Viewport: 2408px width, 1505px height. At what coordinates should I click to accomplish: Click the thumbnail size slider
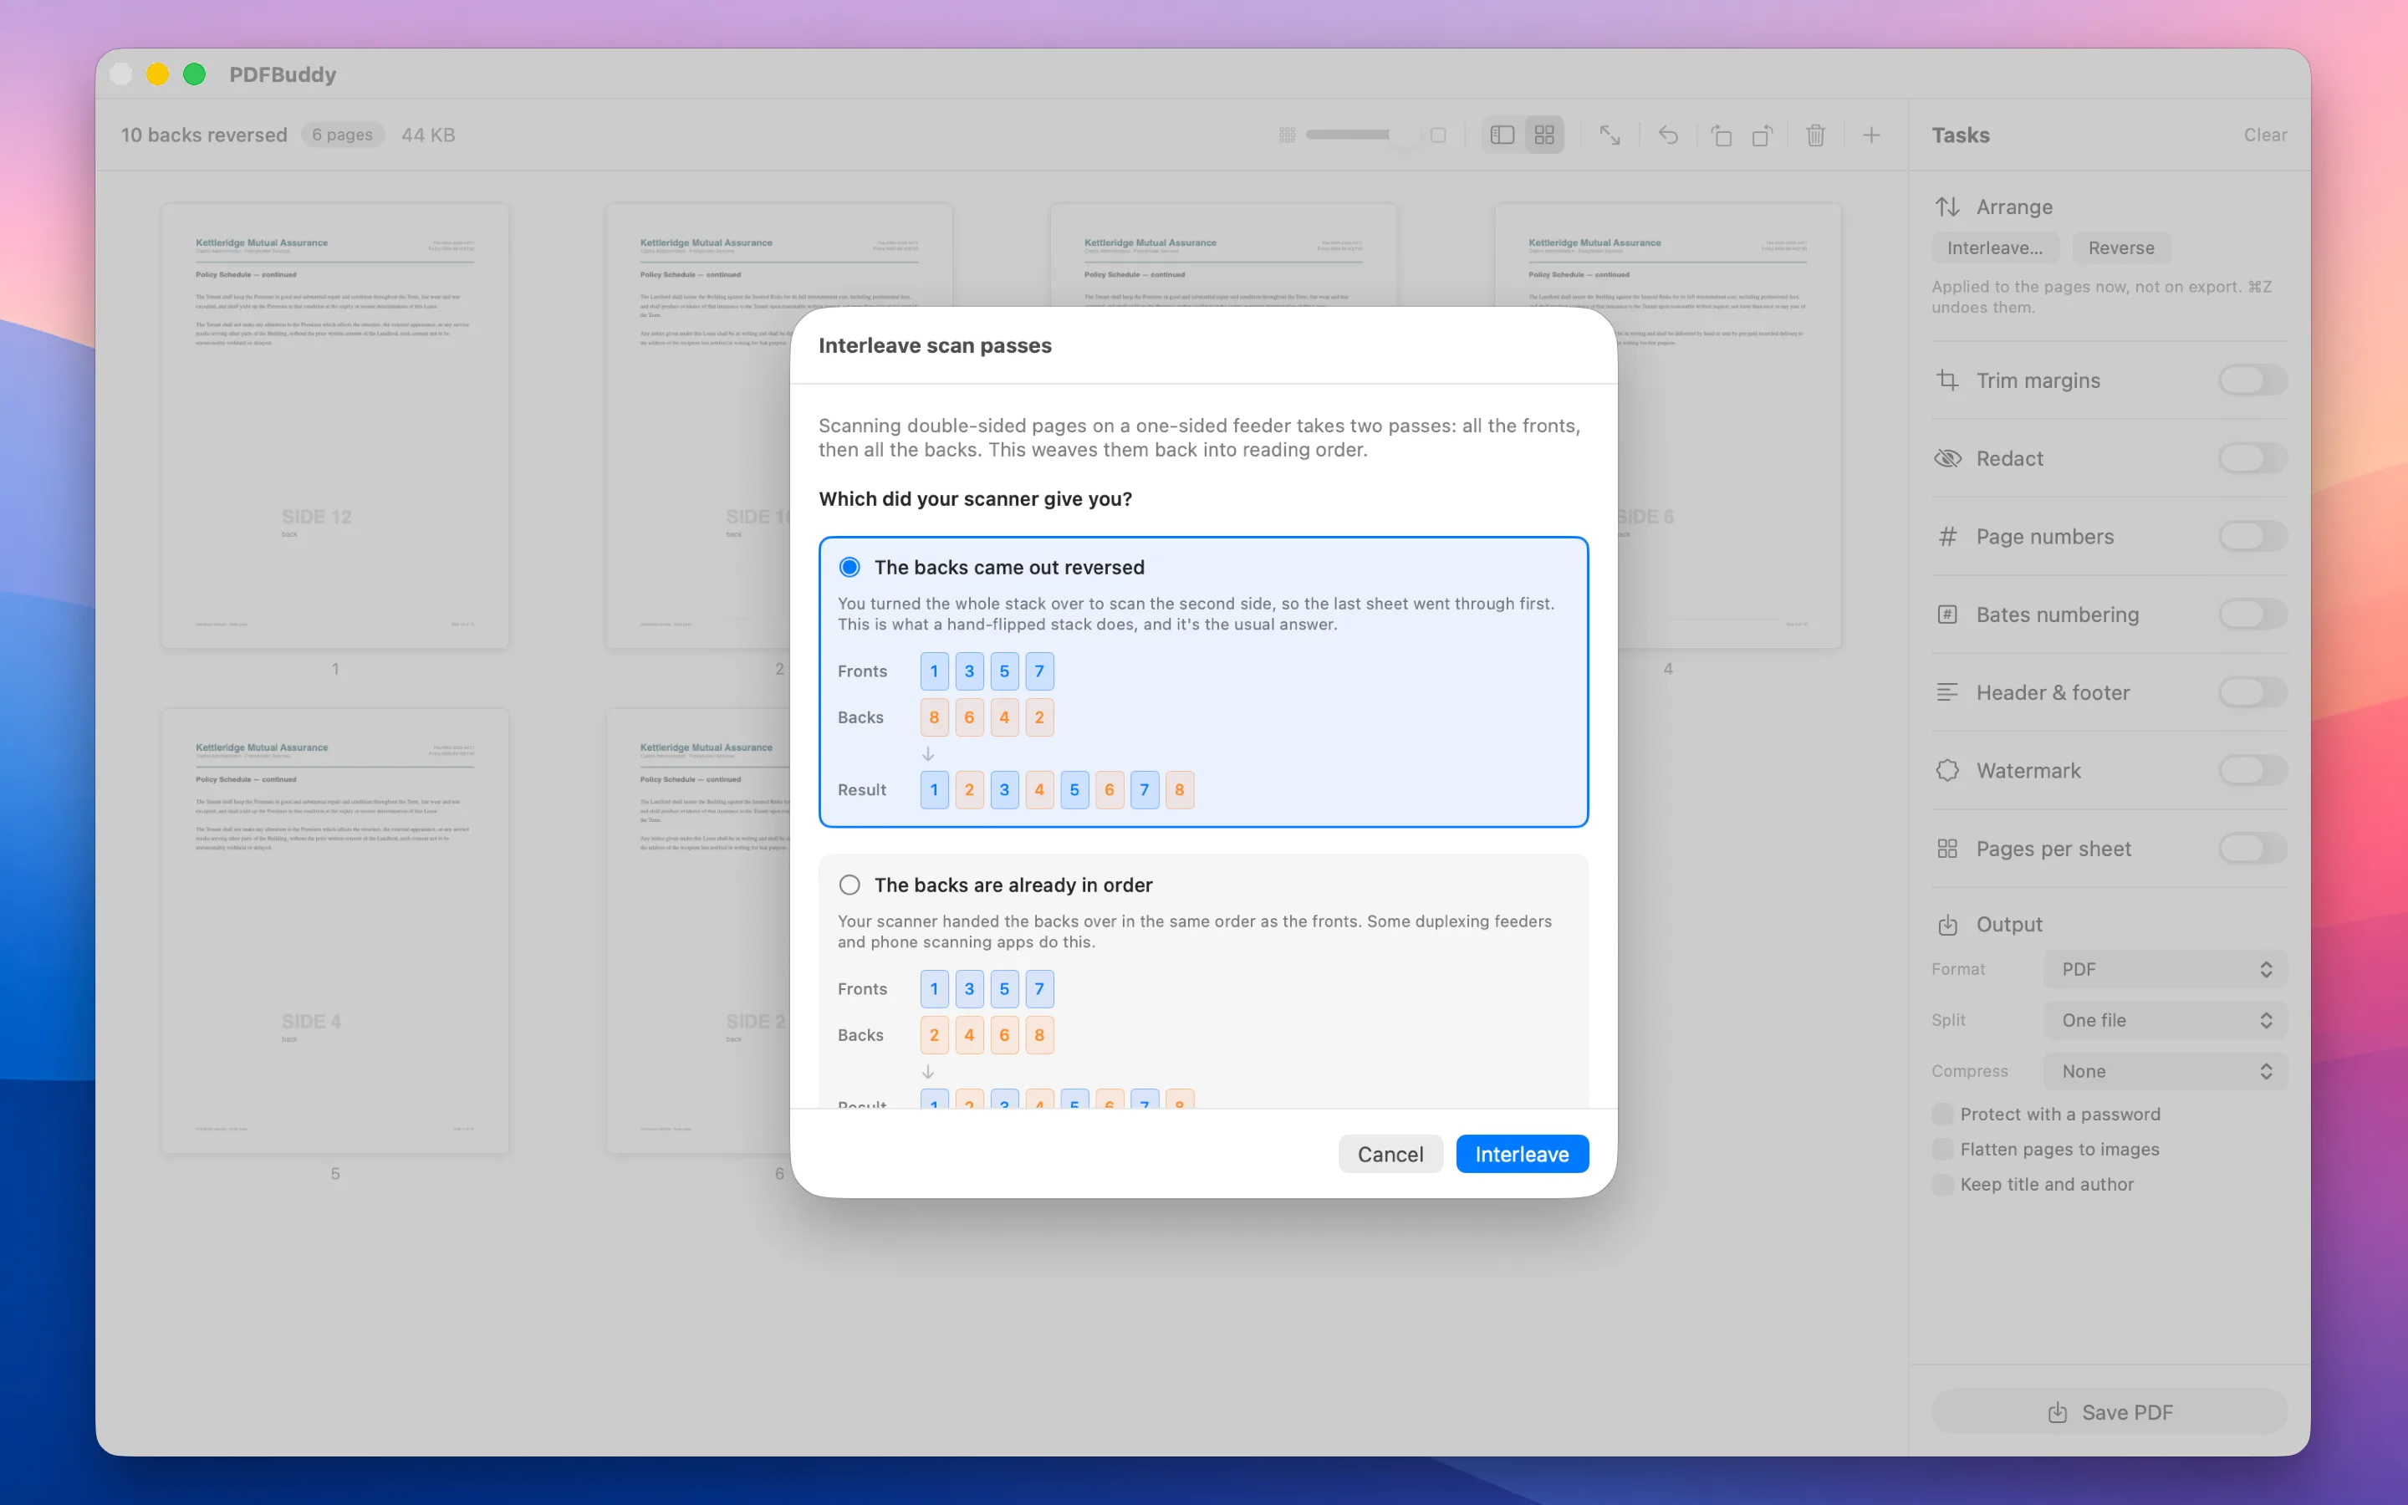1361,135
